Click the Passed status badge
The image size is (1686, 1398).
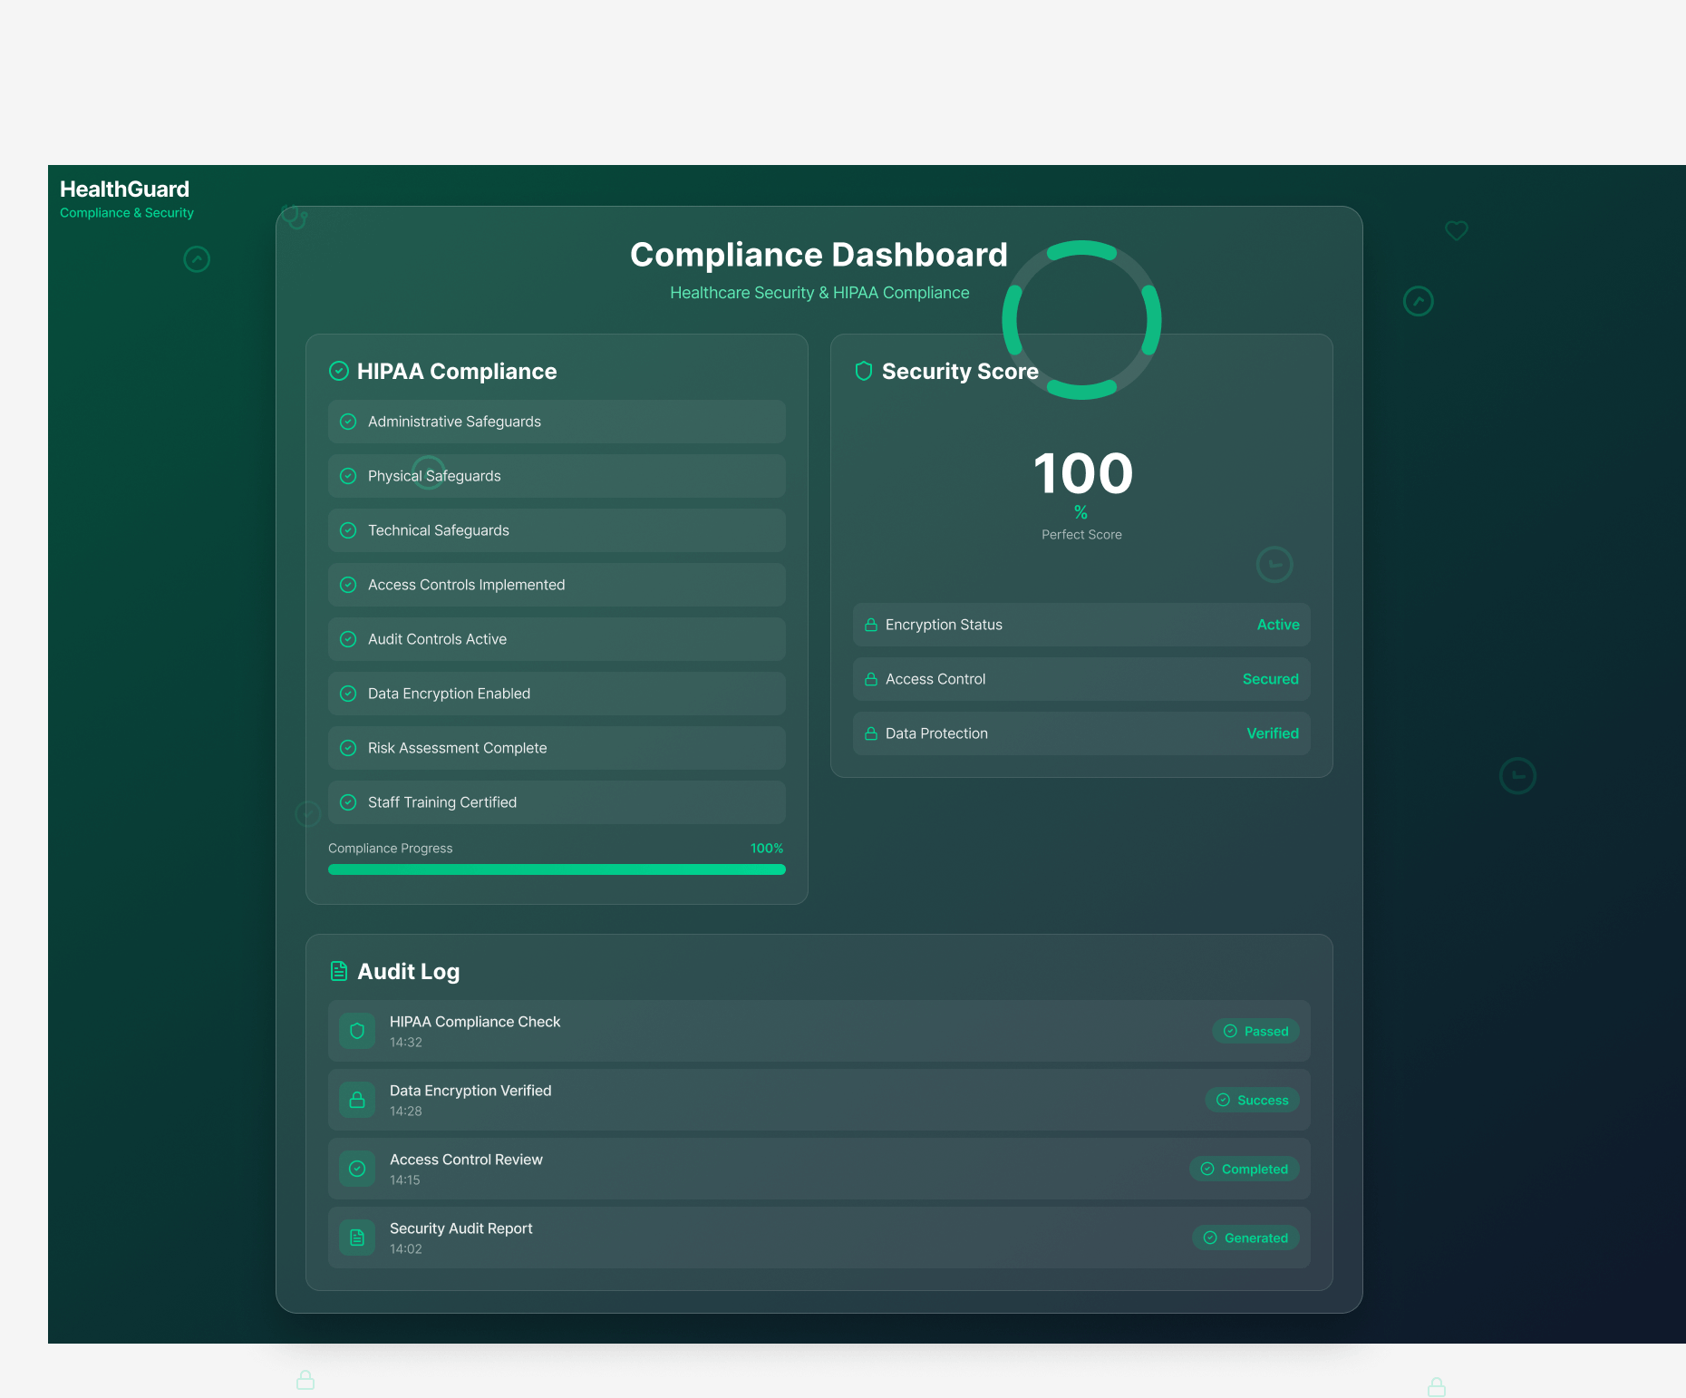coord(1255,1031)
